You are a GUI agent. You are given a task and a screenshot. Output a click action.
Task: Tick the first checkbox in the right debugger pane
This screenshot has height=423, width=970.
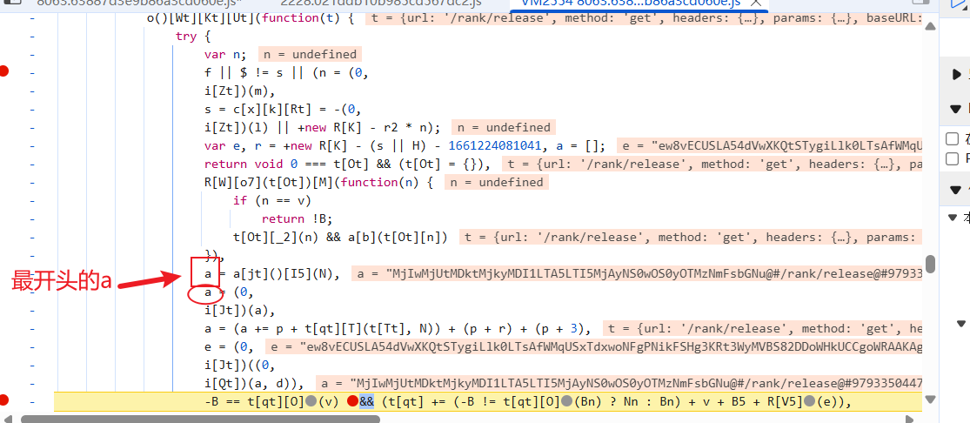click(x=953, y=138)
